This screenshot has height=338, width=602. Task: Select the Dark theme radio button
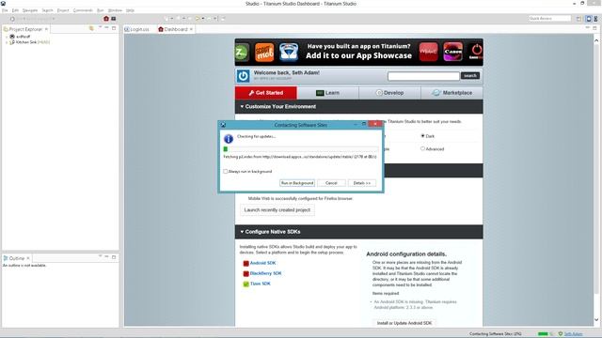pos(422,135)
